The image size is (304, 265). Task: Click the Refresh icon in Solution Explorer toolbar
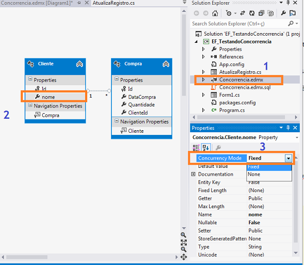(252, 13)
